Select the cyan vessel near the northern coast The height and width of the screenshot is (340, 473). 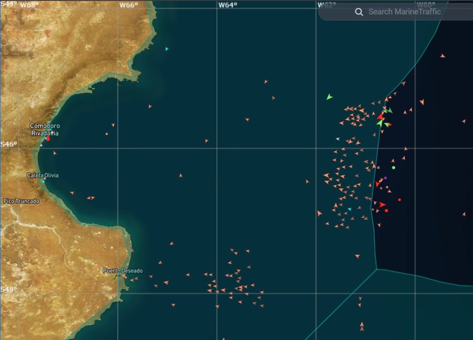[x=167, y=48]
